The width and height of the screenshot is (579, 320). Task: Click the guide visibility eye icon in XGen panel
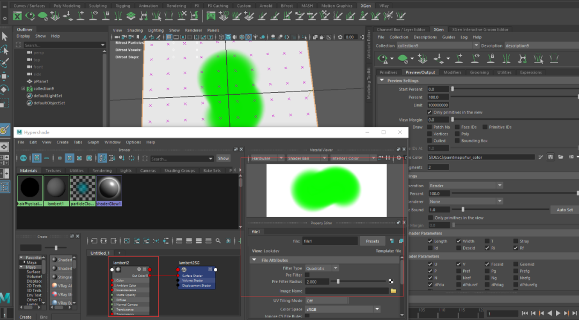coord(475,58)
